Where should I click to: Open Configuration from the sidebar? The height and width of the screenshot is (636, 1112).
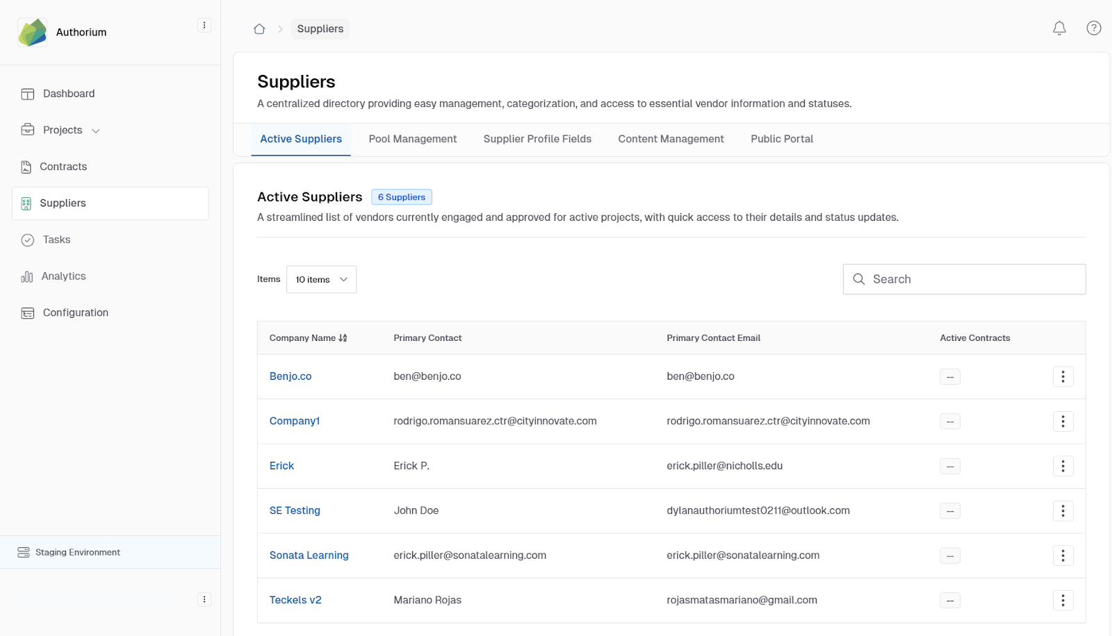(75, 313)
